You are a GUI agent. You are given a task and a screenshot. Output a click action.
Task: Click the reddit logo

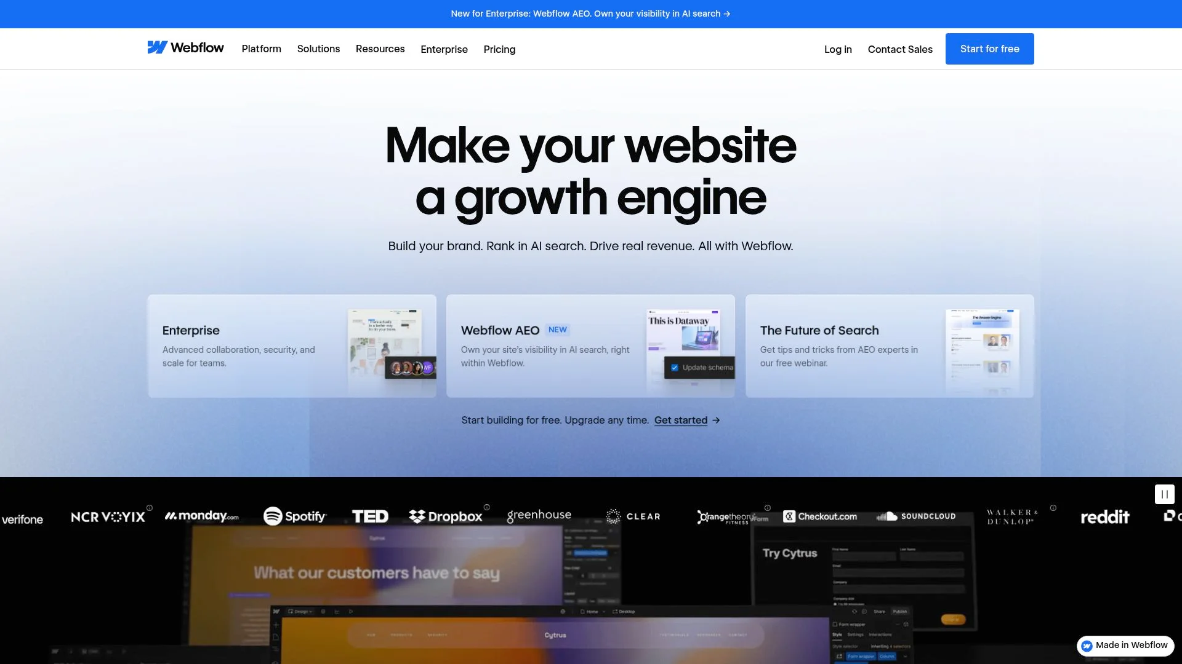pos(1105,517)
